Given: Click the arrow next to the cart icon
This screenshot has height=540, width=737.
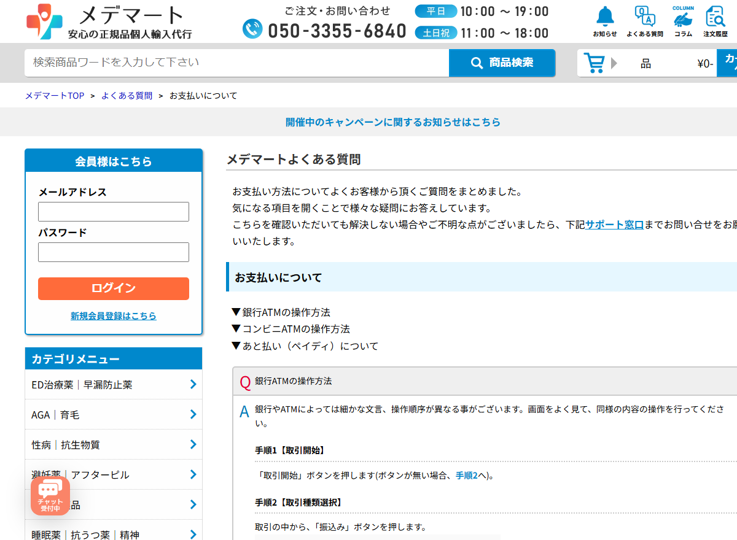Looking at the screenshot, I should click(x=614, y=63).
